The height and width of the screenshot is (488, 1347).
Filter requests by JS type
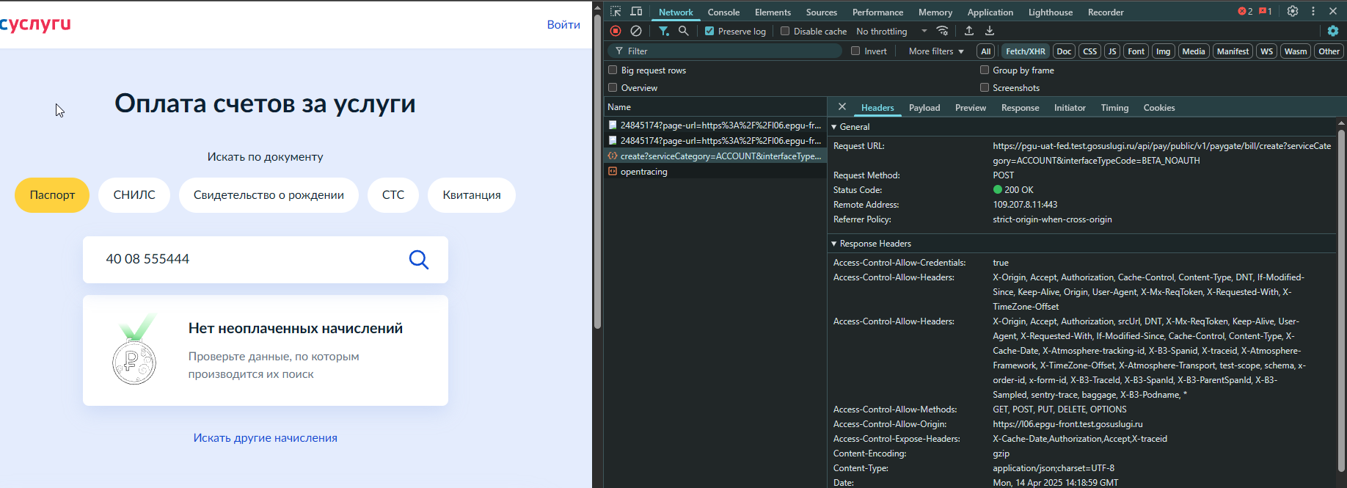pos(1112,51)
